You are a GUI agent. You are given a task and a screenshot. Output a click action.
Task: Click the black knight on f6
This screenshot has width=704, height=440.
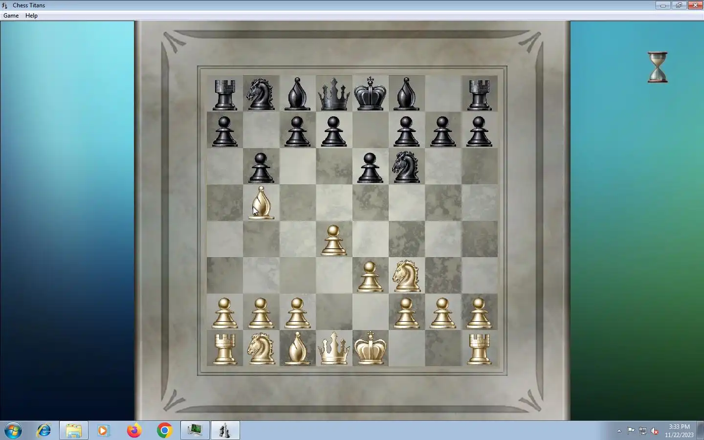tap(406, 167)
